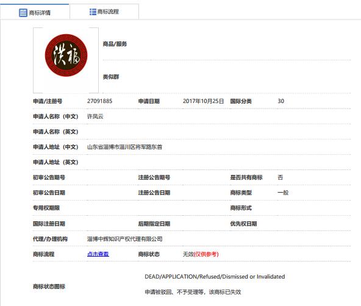The height and width of the screenshot is (306, 361).
Task: Click the 商标形式 label
Action: [241, 208]
